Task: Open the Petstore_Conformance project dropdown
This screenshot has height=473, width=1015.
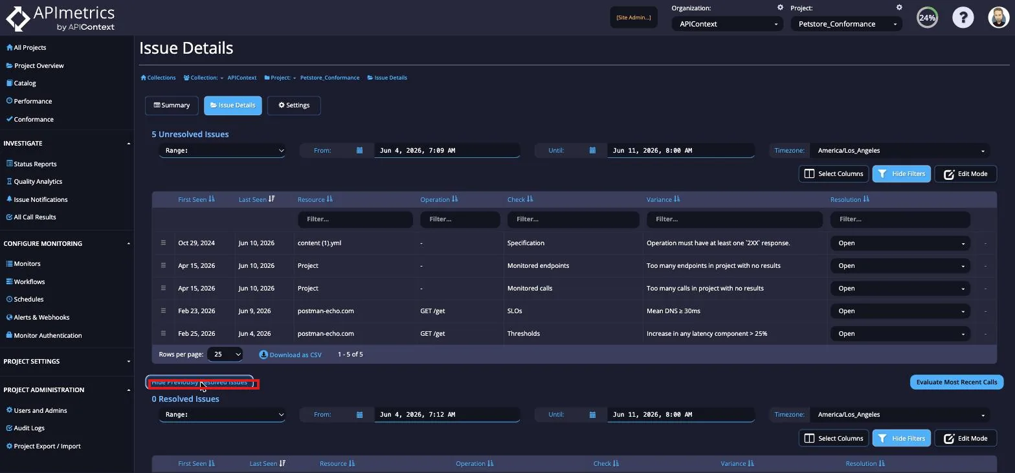Action: (x=847, y=24)
